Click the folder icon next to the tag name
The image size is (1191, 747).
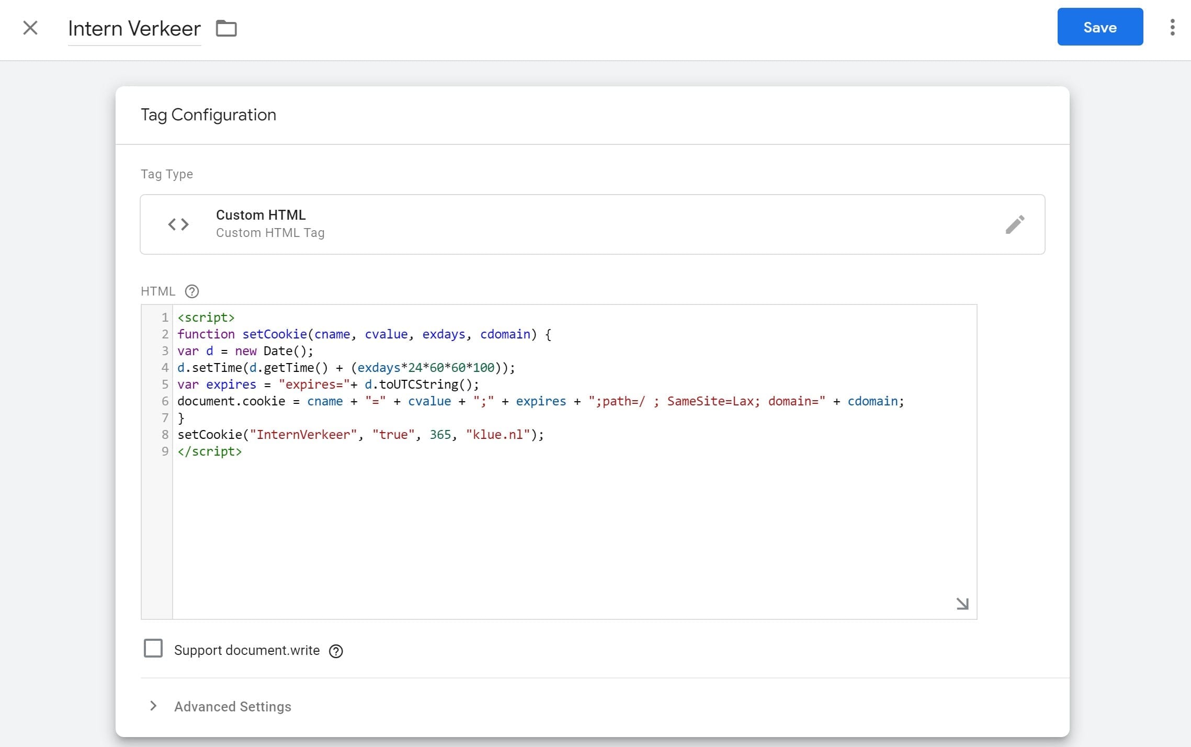[x=226, y=28]
